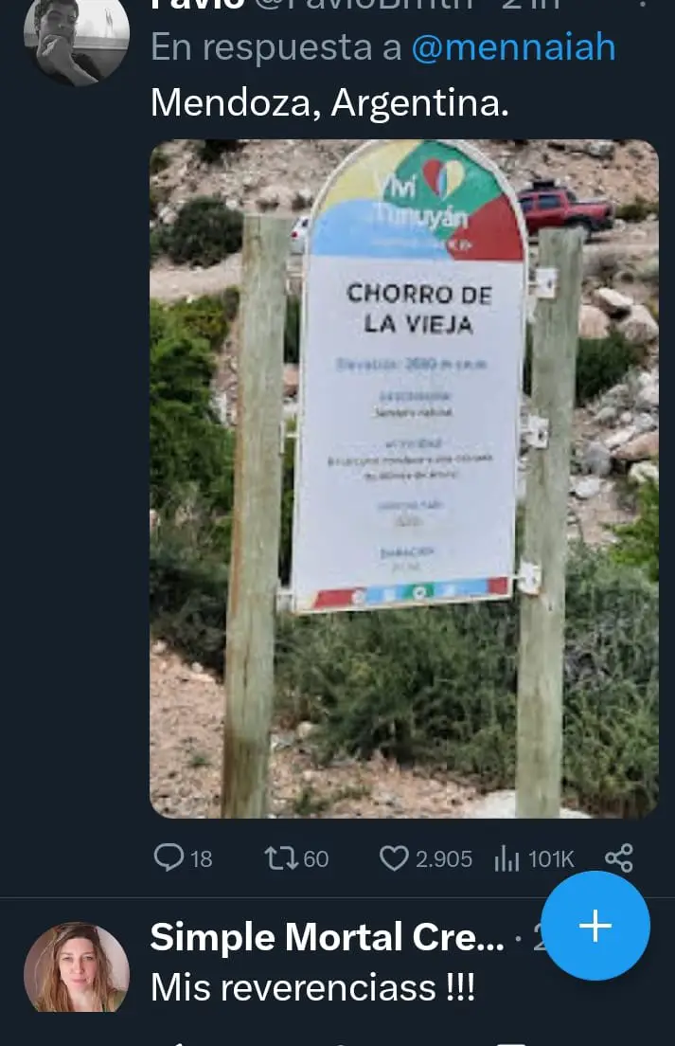Like the tweet with the heart icon

coord(393,857)
